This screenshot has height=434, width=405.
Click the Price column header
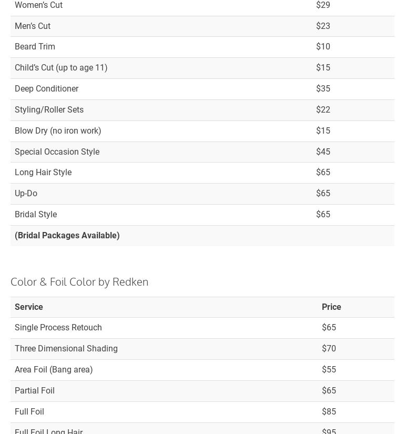[x=331, y=307]
